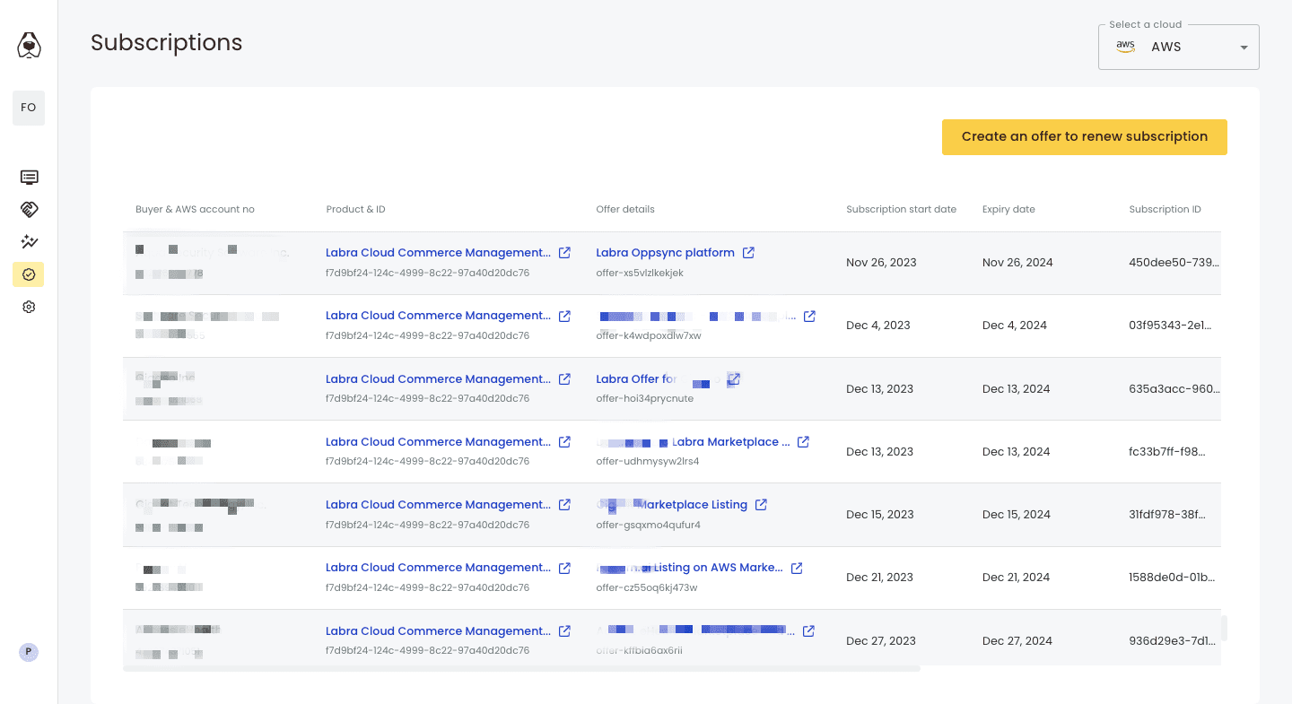This screenshot has height=704, width=1292.
Task: Open the list-style icon in the sidebar
Action: [29, 178]
